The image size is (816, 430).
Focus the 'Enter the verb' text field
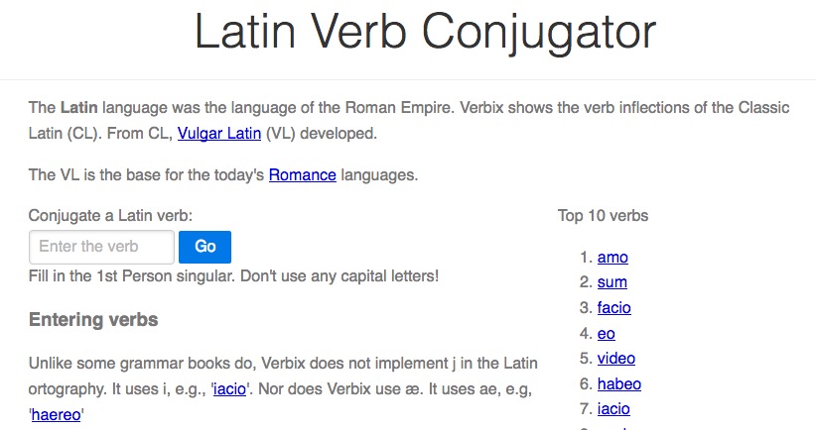pos(101,247)
